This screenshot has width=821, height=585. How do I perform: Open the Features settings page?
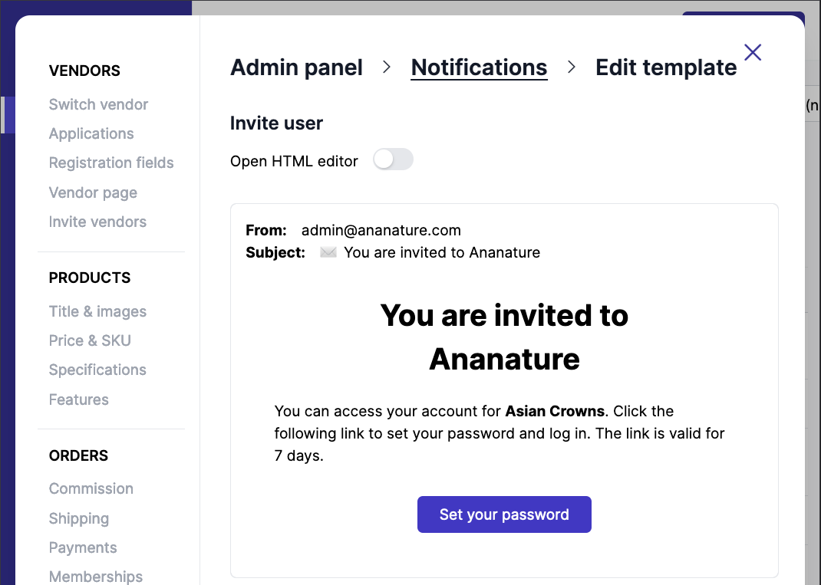(78, 399)
